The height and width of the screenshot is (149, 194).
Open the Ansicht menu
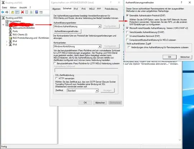(23, 8)
